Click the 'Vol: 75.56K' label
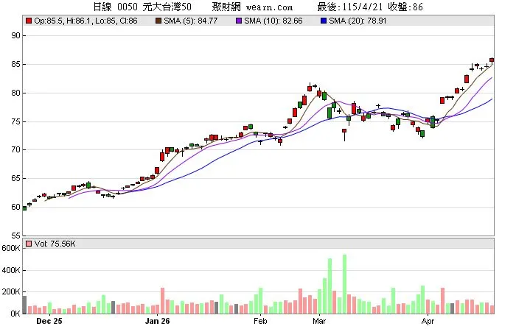Screen dimensions: 516x329 [55, 244]
